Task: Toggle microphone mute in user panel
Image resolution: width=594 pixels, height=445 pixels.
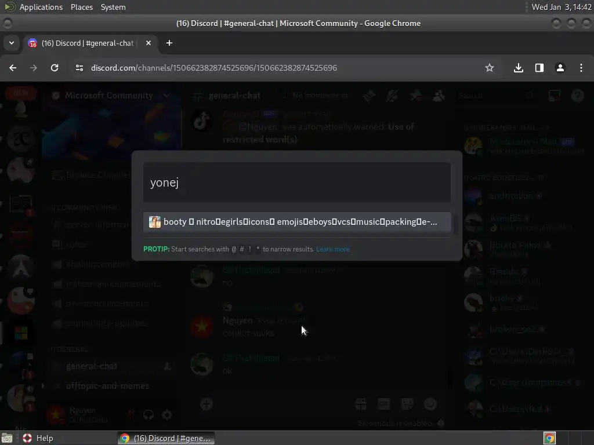Action: 131,415
